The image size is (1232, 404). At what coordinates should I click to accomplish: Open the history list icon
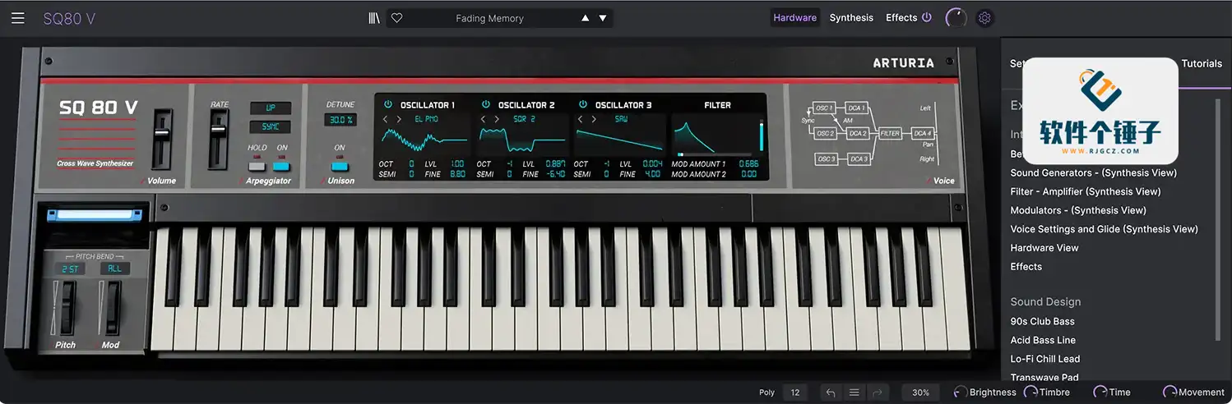854,393
